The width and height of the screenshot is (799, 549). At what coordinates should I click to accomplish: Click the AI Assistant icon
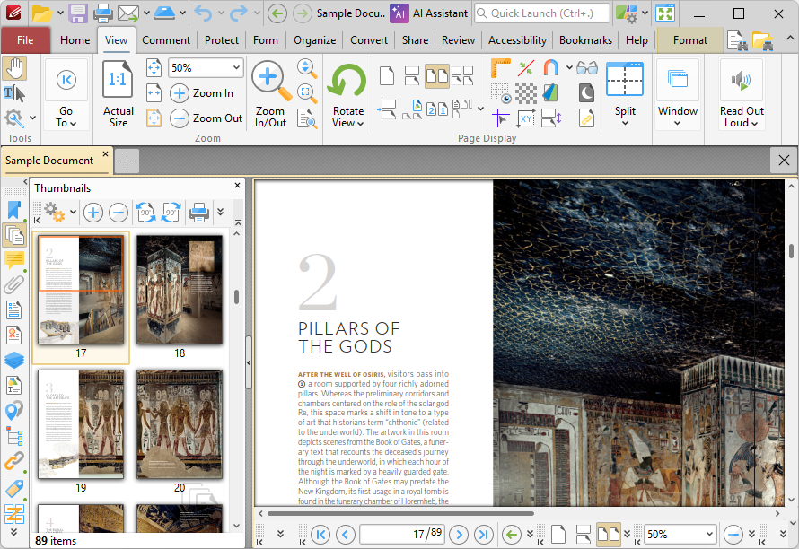click(x=399, y=13)
